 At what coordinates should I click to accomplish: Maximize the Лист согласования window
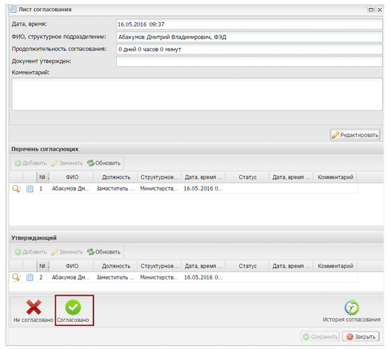(370, 10)
